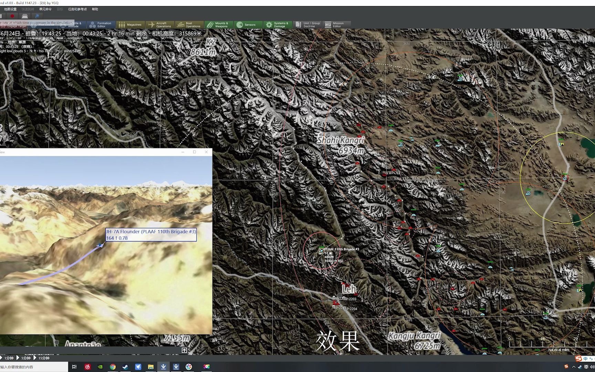Show hidden system tray icons
The height and width of the screenshot is (372, 595).
(x=574, y=367)
